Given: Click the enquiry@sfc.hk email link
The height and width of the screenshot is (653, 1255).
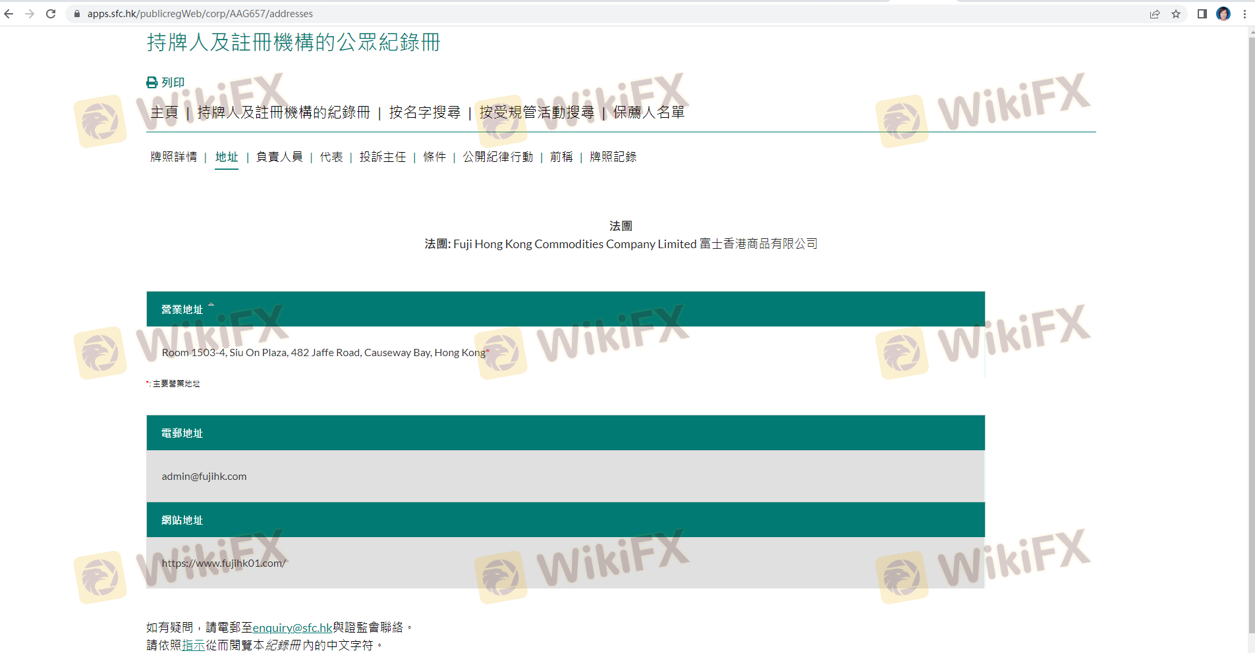Looking at the screenshot, I should click(x=293, y=628).
